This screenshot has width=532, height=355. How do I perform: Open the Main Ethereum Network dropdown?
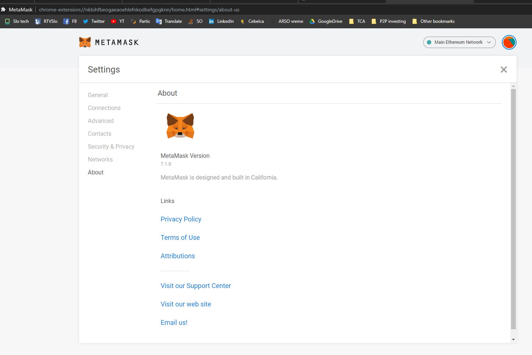(x=459, y=42)
